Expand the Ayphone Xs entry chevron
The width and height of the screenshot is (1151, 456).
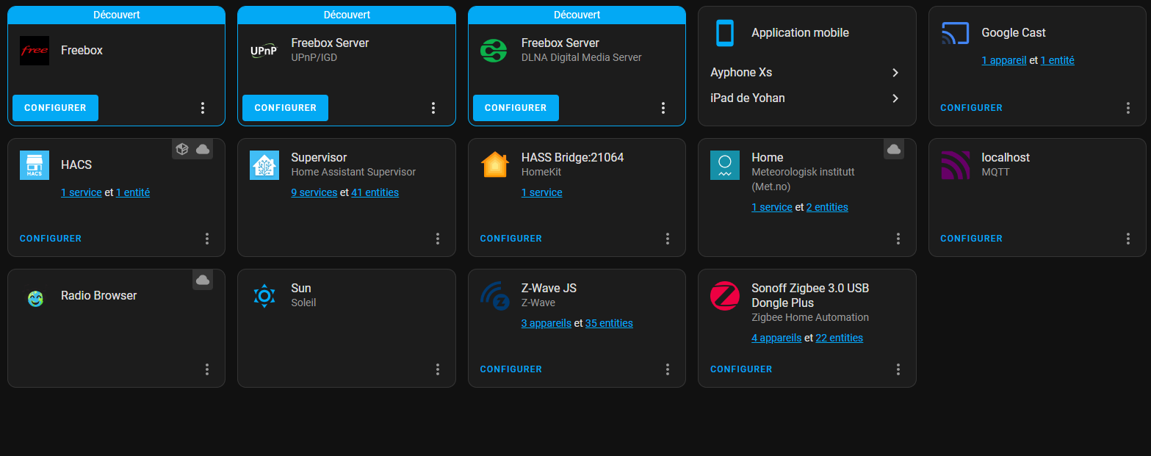pyautogui.click(x=895, y=73)
